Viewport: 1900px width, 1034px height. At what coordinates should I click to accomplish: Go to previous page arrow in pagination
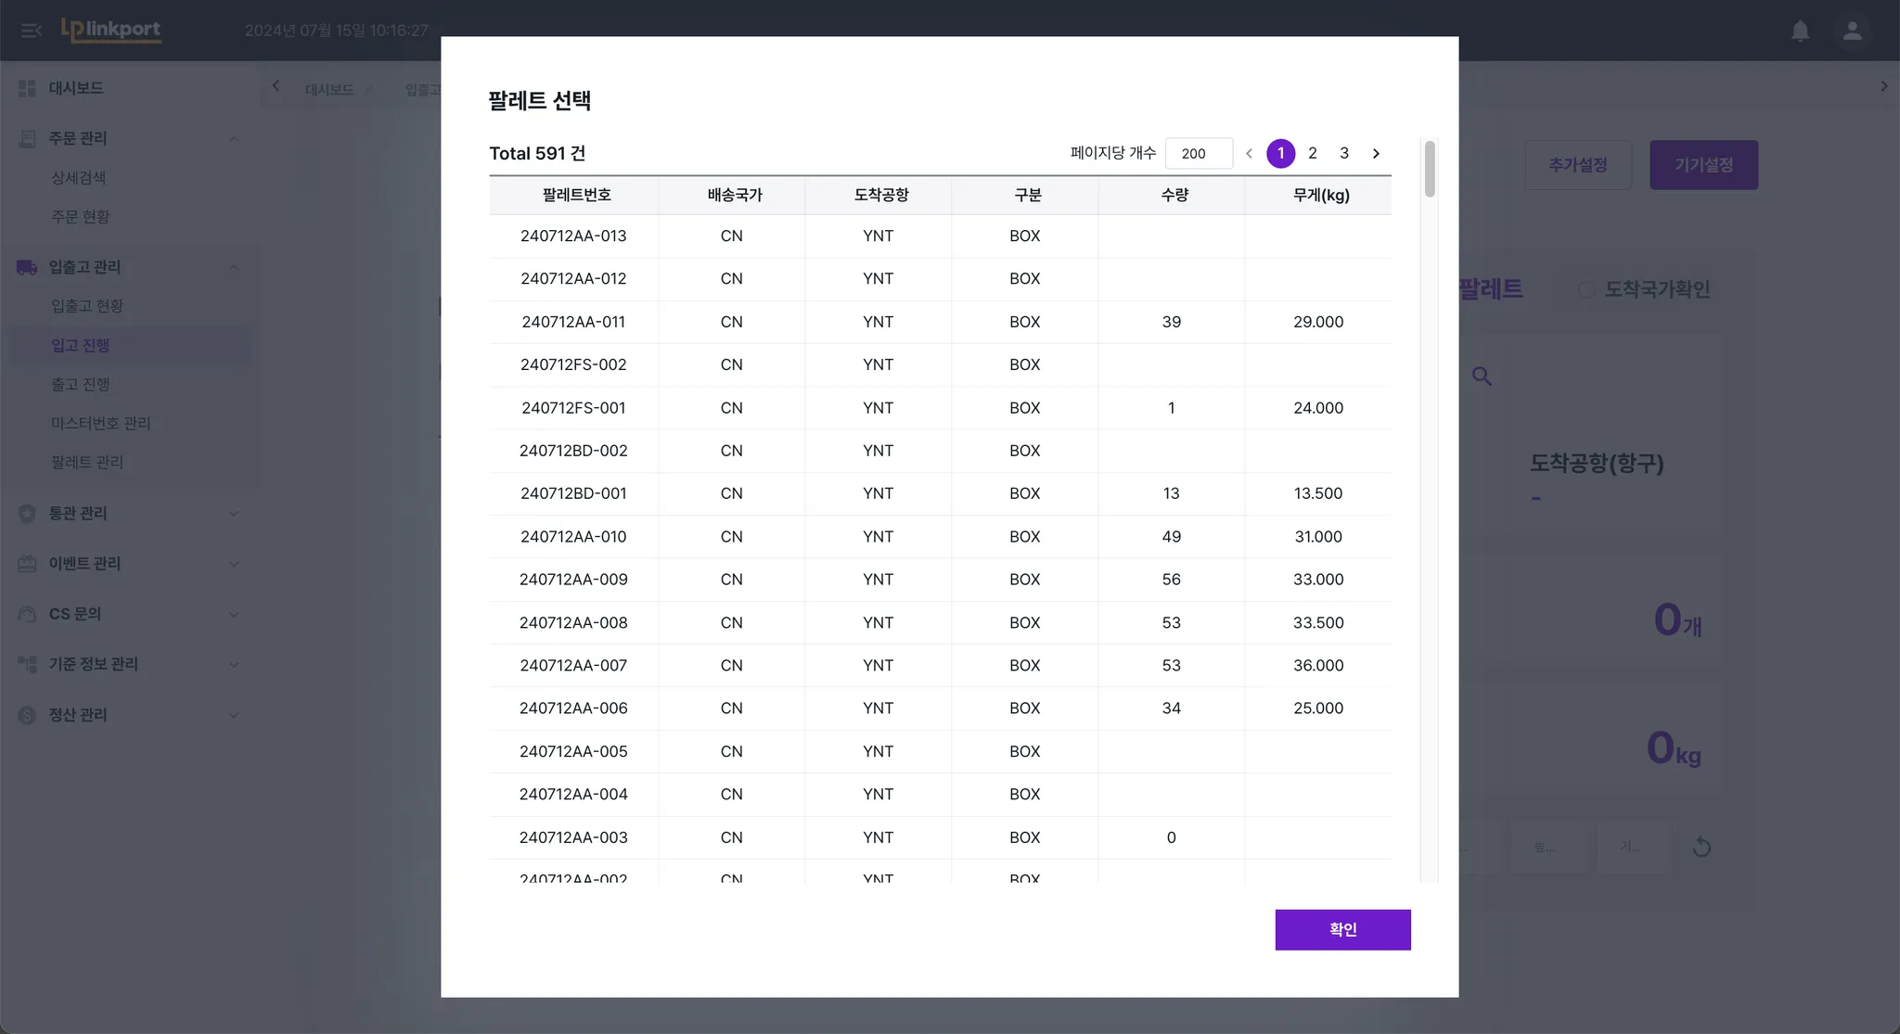pos(1249,154)
